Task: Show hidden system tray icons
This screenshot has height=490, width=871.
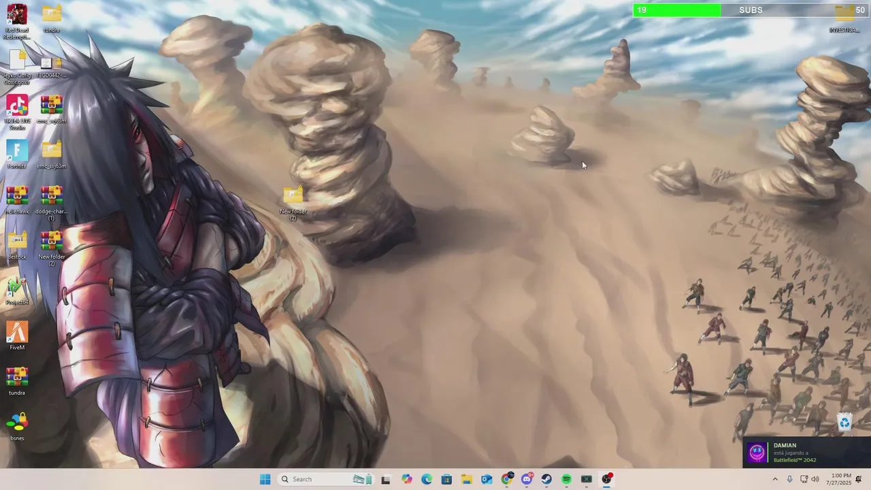Action: point(774,479)
